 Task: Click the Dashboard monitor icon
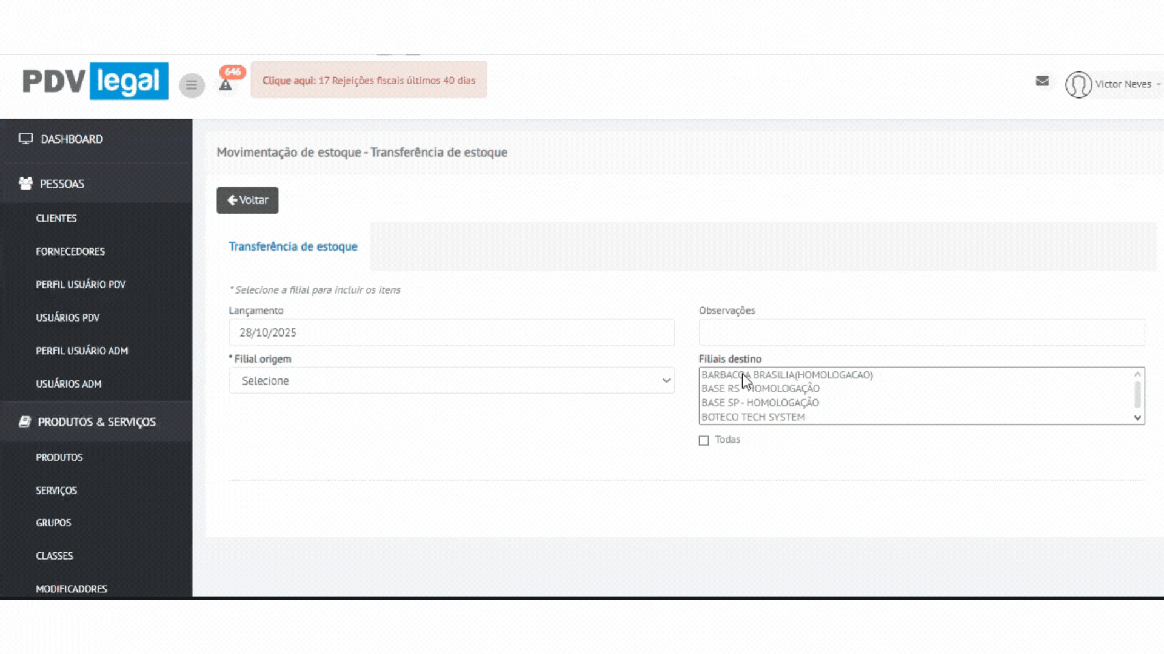25,139
